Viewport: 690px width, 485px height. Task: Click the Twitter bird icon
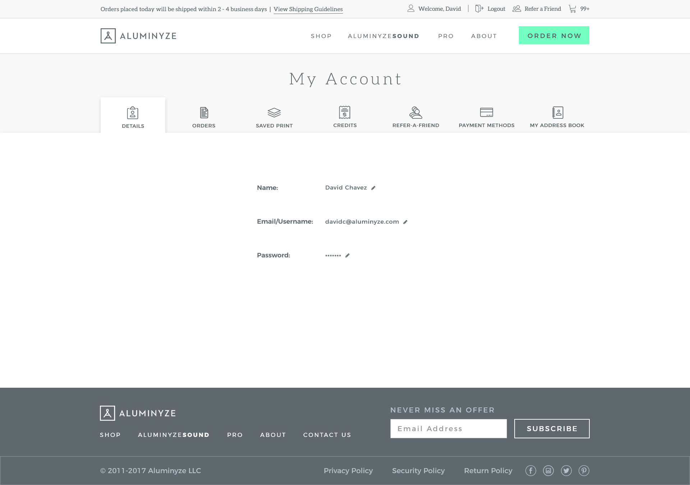click(566, 471)
